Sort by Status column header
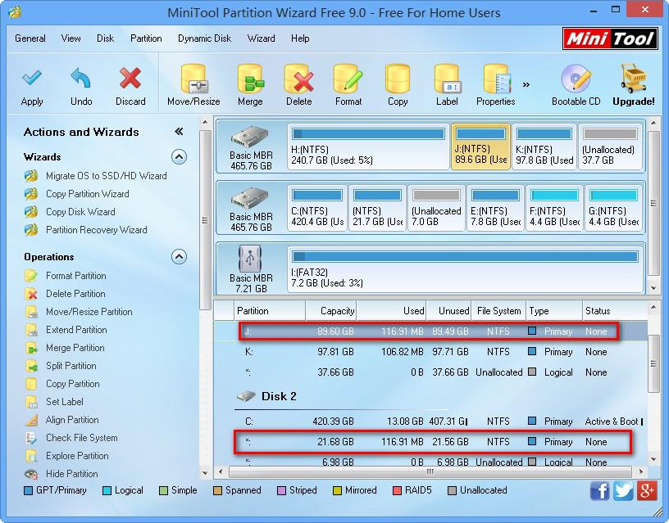The image size is (669, 523). click(x=614, y=311)
